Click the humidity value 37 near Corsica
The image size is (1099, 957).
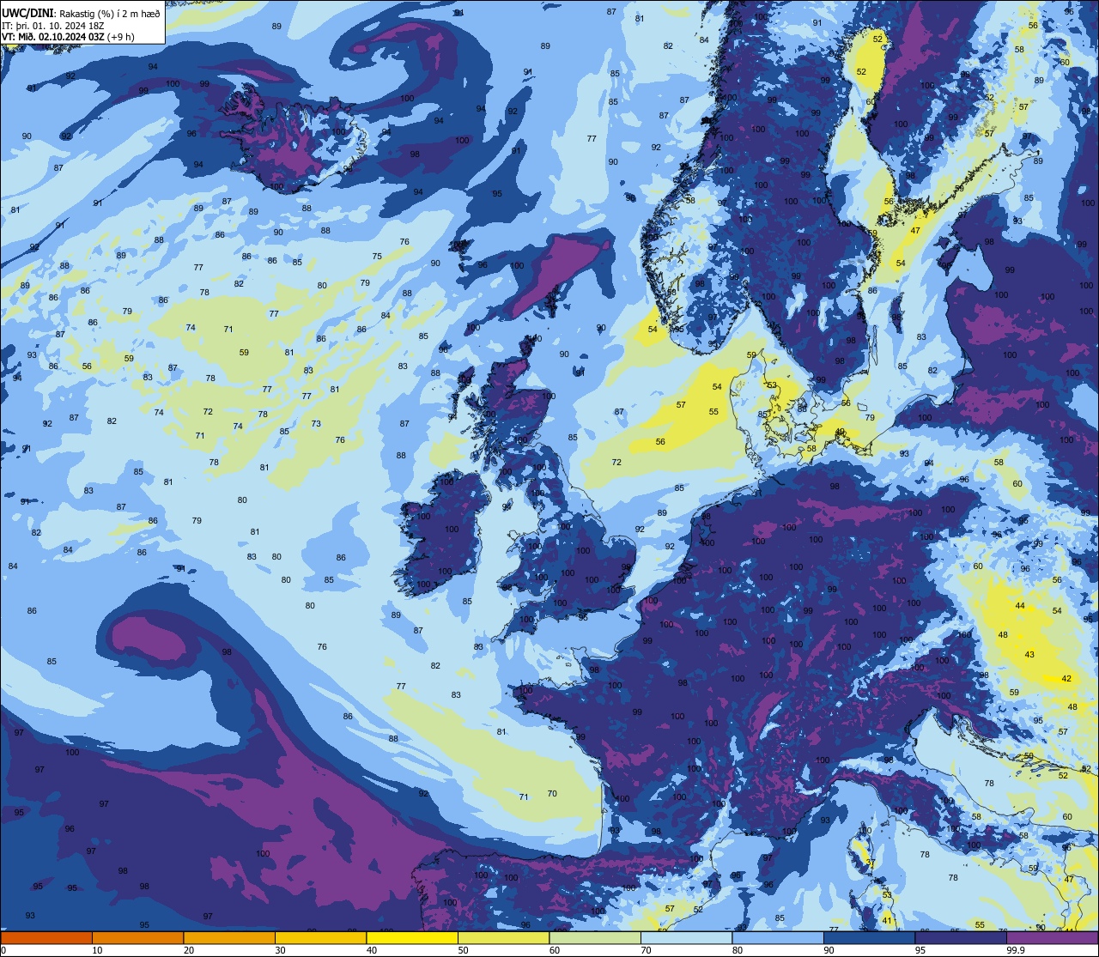pos(870,862)
